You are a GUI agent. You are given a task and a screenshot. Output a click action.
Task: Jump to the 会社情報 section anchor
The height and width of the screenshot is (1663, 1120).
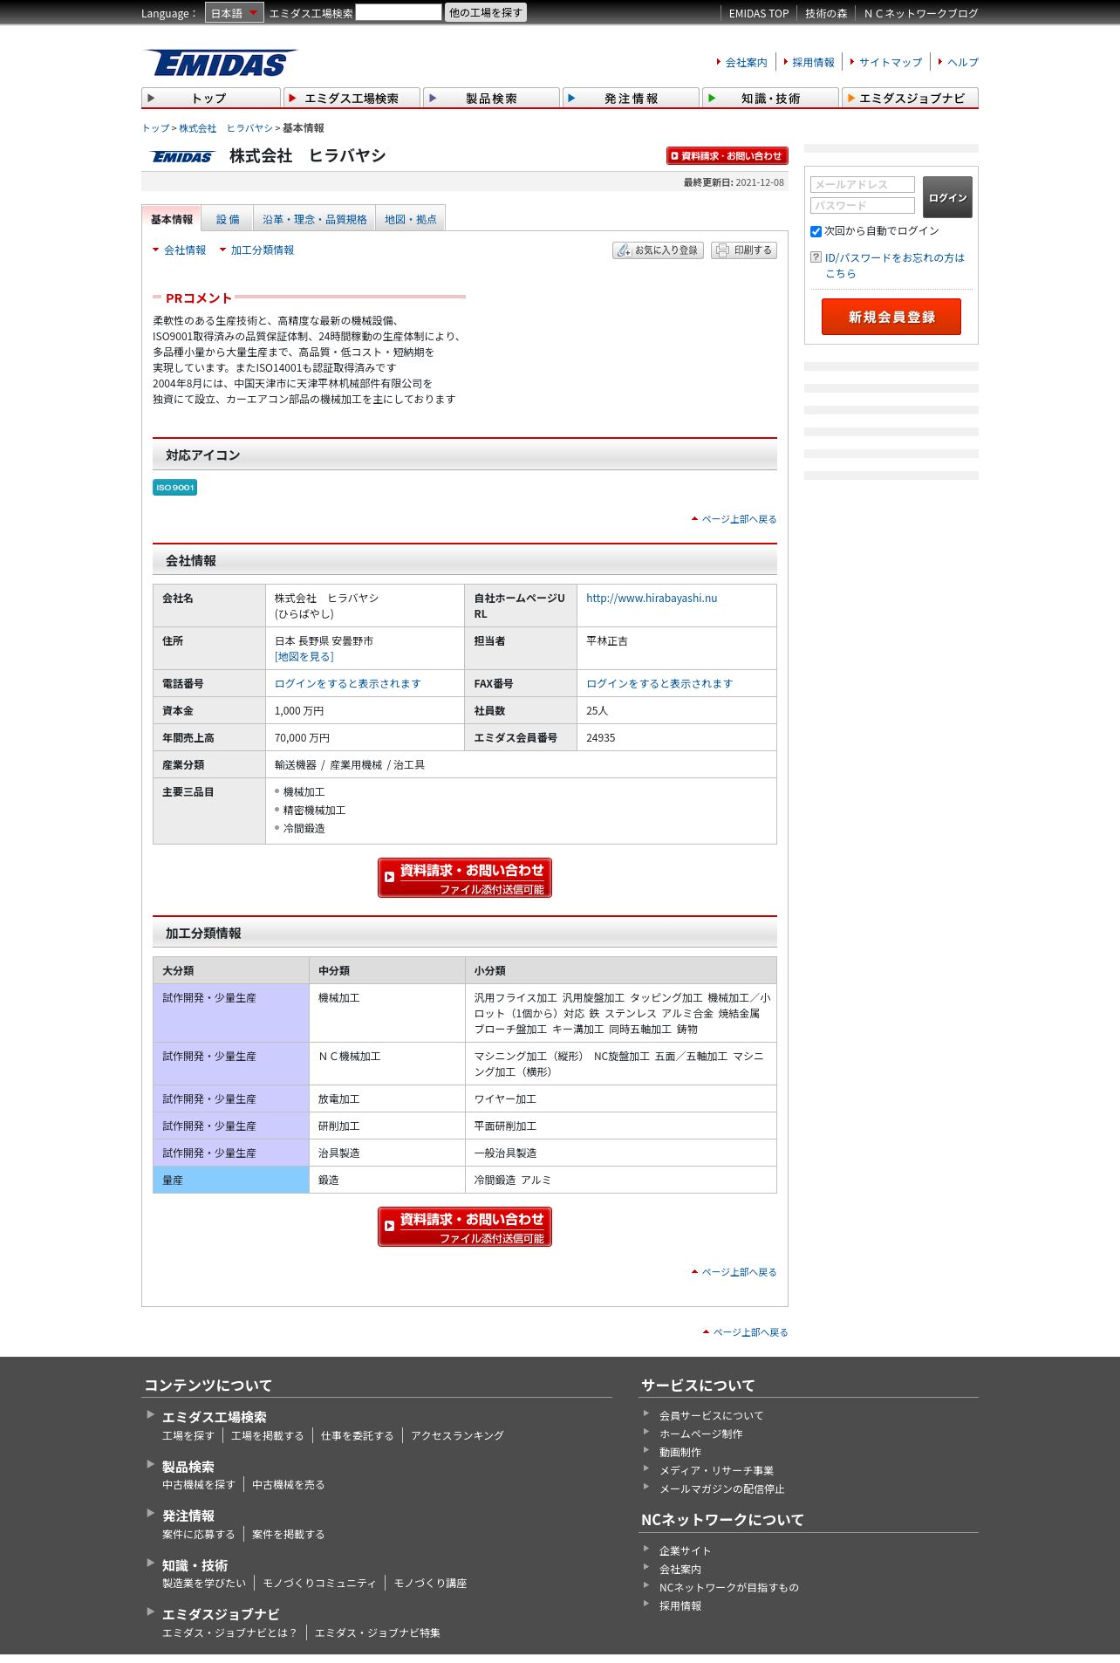pos(184,250)
